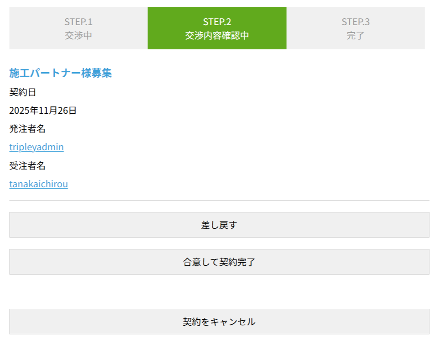Cancel the contract with 契約をキャンセル

tap(219, 322)
